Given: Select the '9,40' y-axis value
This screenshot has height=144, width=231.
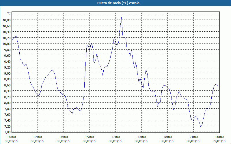Looking at the screenshot, I should pyautogui.click(x=8, y=61).
